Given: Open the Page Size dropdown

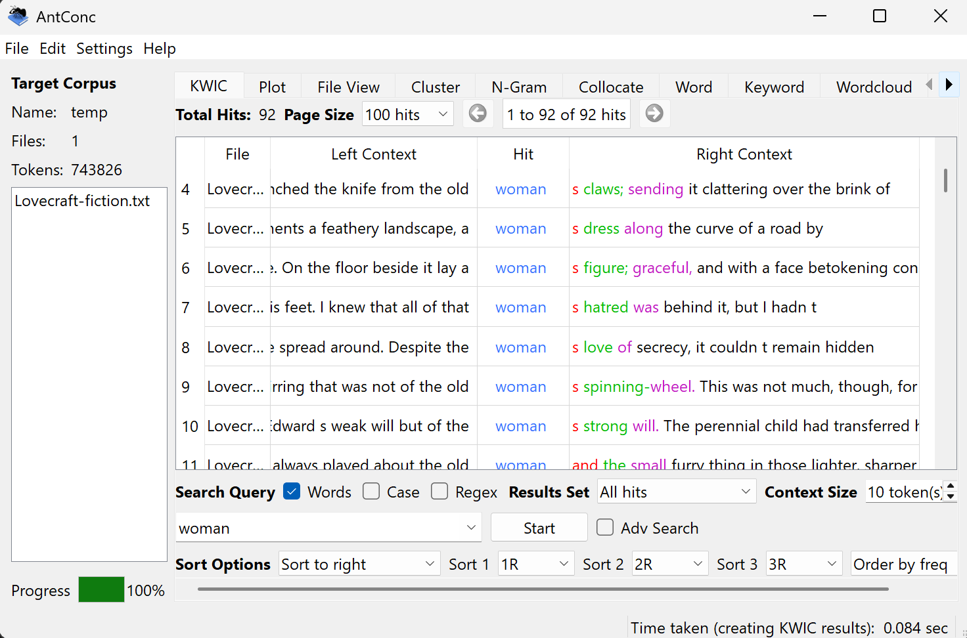Looking at the screenshot, I should (407, 114).
